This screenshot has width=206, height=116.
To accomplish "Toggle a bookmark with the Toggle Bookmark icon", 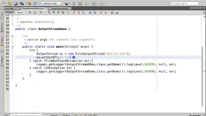I will click(83, 13).
